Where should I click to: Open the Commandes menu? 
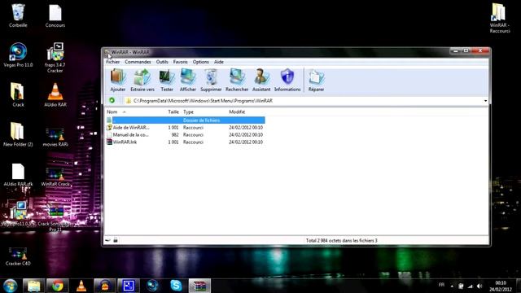tap(138, 62)
